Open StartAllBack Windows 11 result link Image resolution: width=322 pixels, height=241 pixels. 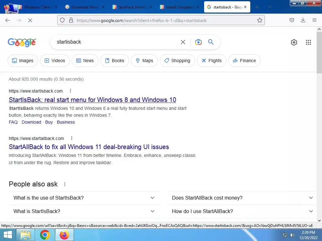(x=89, y=147)
